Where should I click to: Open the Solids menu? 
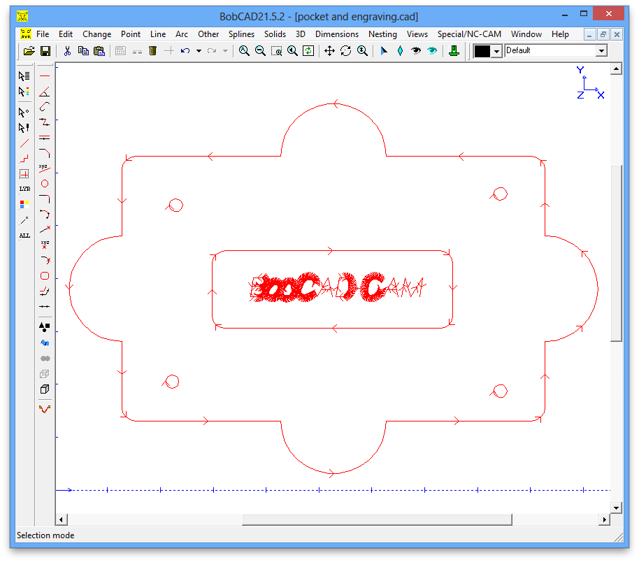(275, 34)
